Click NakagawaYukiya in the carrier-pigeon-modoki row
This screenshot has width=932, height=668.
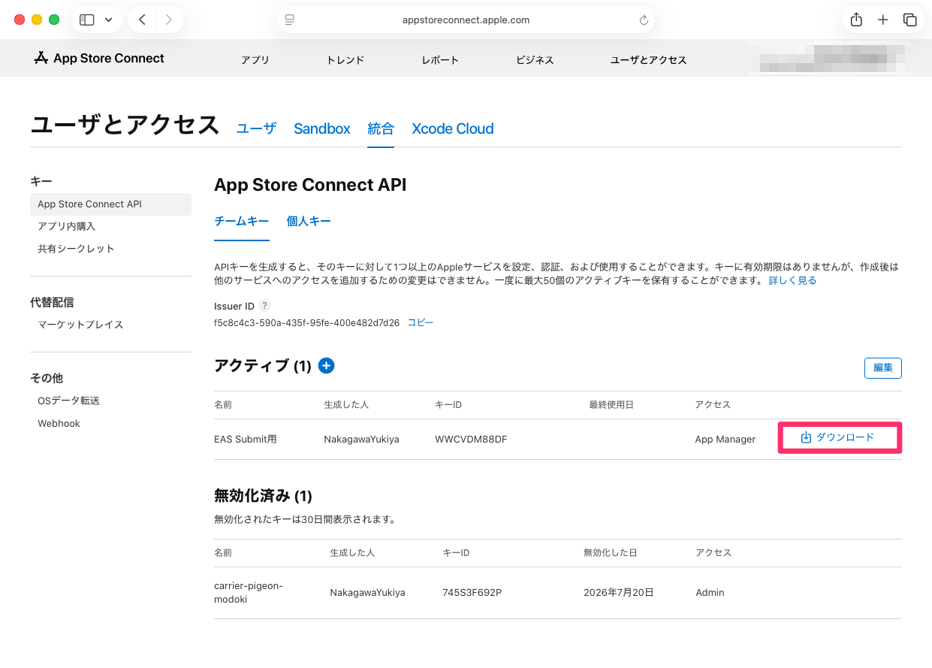367,592
